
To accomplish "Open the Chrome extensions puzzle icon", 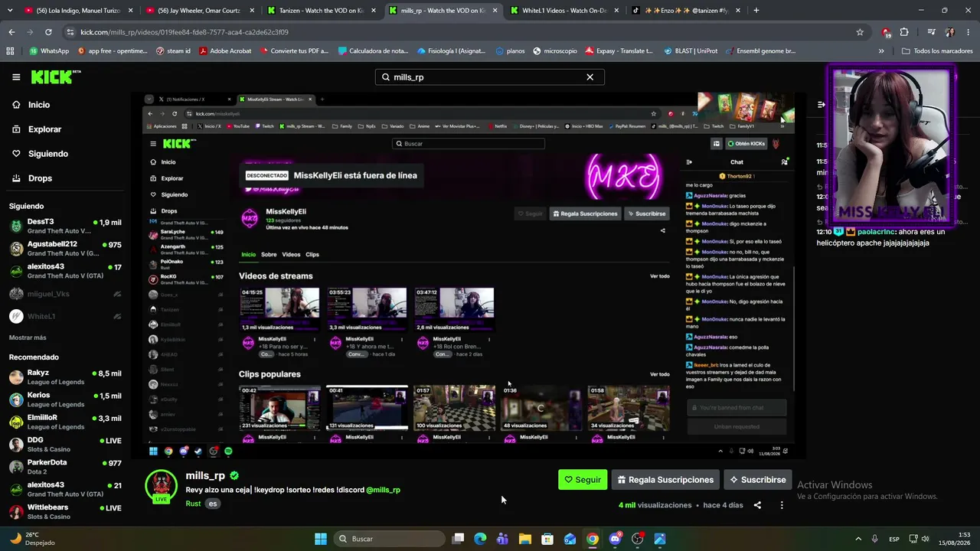I will click(904, 32).
